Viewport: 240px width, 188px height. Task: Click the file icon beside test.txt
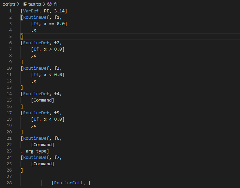25,4
